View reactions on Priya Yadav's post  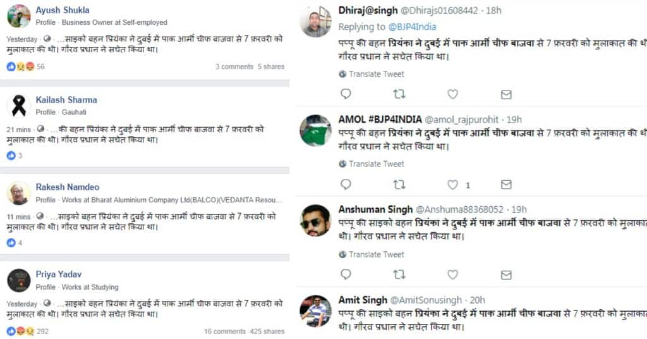pyautogui.click(x=25, y=331)
